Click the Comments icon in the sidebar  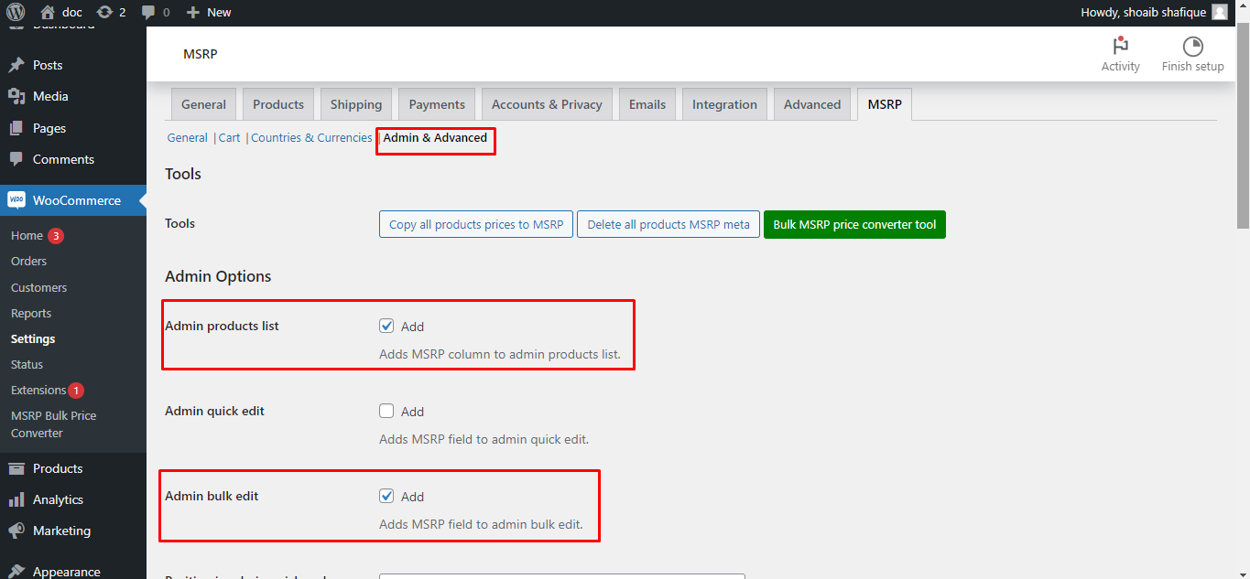click(x=16, y=159)
